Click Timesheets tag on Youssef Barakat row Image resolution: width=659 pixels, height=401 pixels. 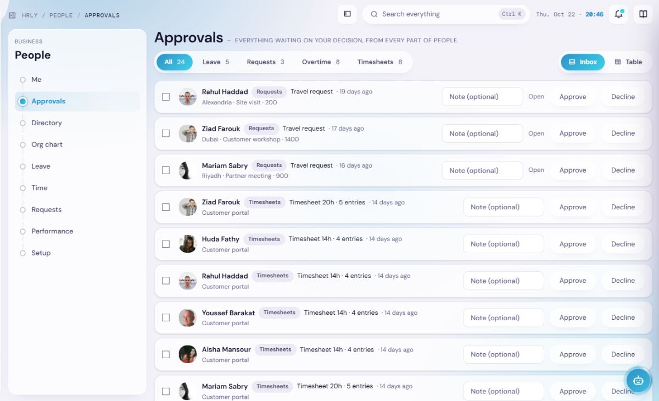(280, 313)
